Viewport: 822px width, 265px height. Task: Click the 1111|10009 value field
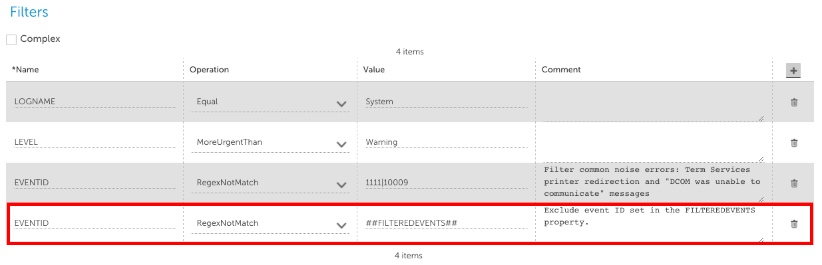pos(446,183)
